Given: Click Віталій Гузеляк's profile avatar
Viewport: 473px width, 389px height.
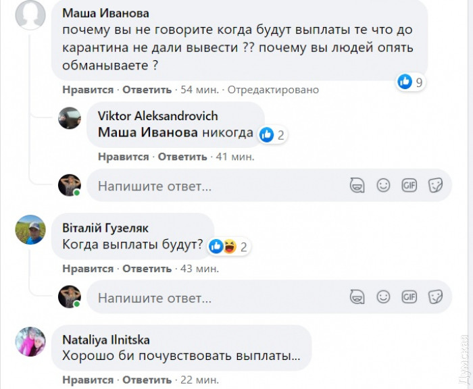Looking at the screenshot, I should (x=31, y=232).
